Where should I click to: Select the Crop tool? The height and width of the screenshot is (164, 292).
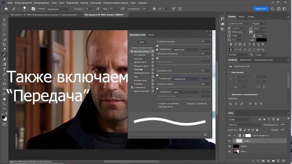tap(4, 45)
